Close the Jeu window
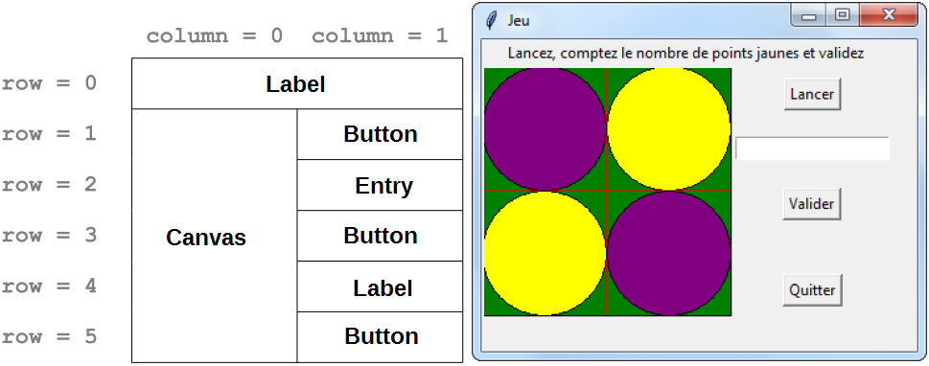 [888, 16]
